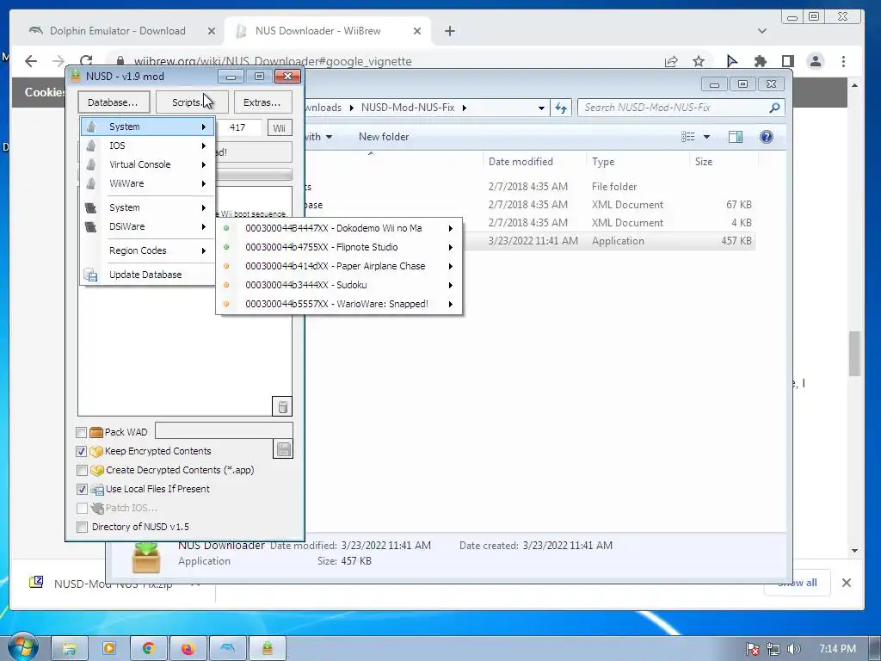Expand Sudoku submenu arrow
Image resolution: width=881 pixels, height=661 pixels.
pyautogui.click(x=451, y=285)
